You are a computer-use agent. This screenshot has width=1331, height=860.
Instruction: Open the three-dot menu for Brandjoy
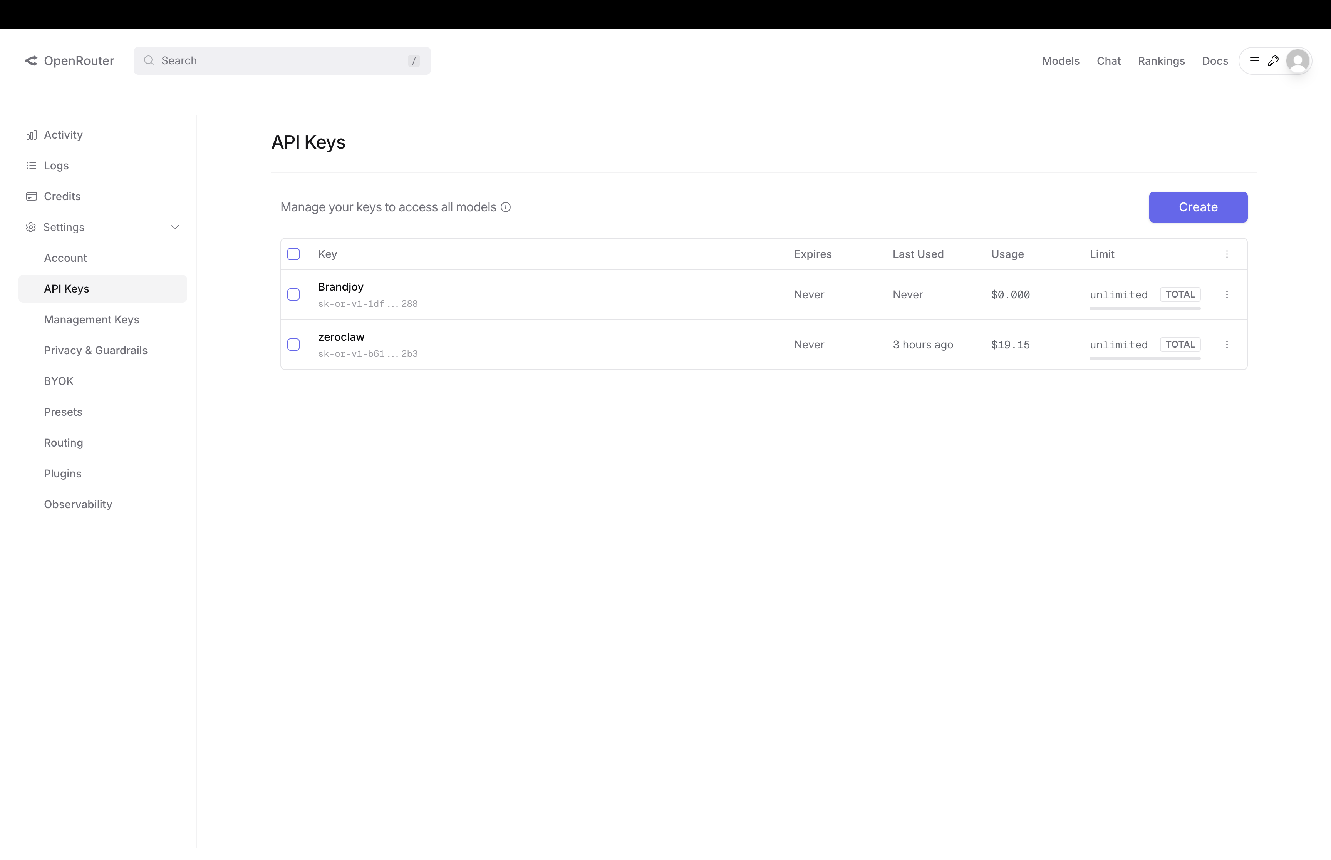coord(1227,294)
